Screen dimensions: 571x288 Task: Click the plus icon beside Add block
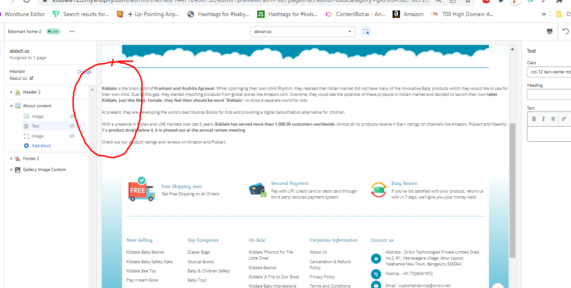point(26,146)
